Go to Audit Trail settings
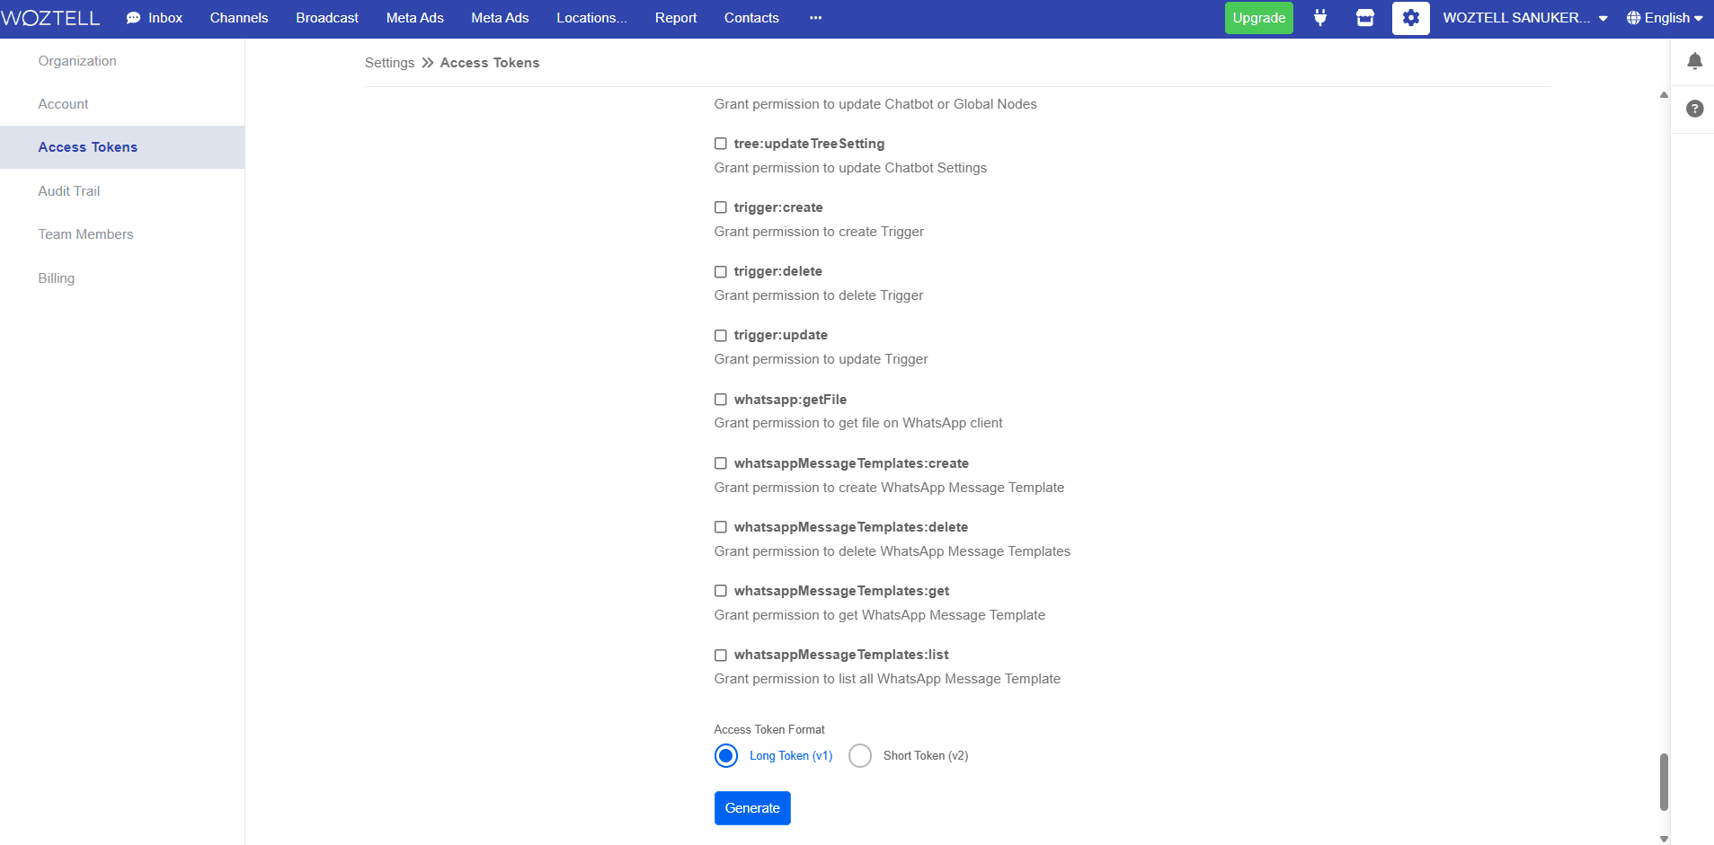Screen dimensions: 1714x845 [69, 191]
